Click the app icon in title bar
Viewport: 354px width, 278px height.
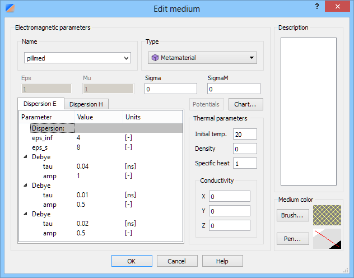click(x=8, y=8)
